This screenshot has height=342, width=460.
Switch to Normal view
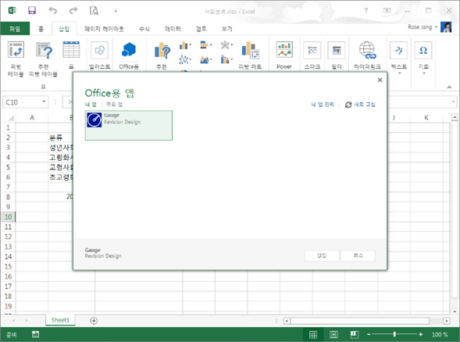point(313,334)
